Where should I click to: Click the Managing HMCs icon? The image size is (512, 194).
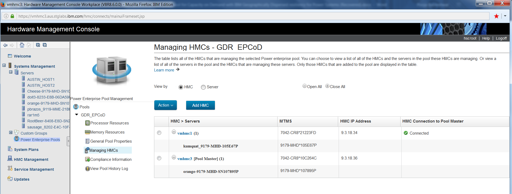(x=87, y=150)
